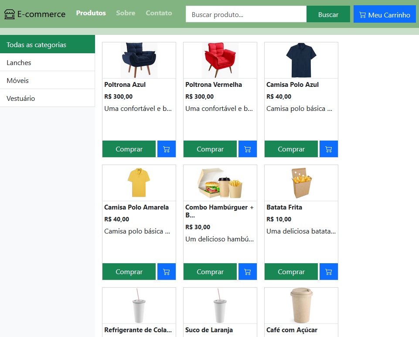
Task: Open Meu Carrinho
Action: tap(385, 14)
